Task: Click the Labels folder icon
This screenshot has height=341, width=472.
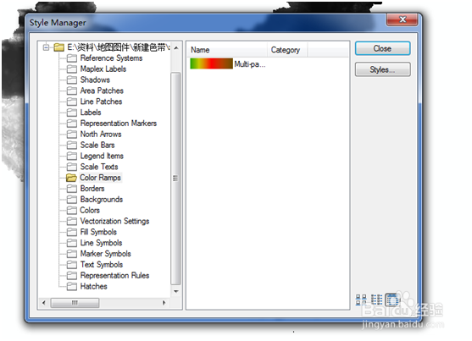Action: (x=72, y=113)
